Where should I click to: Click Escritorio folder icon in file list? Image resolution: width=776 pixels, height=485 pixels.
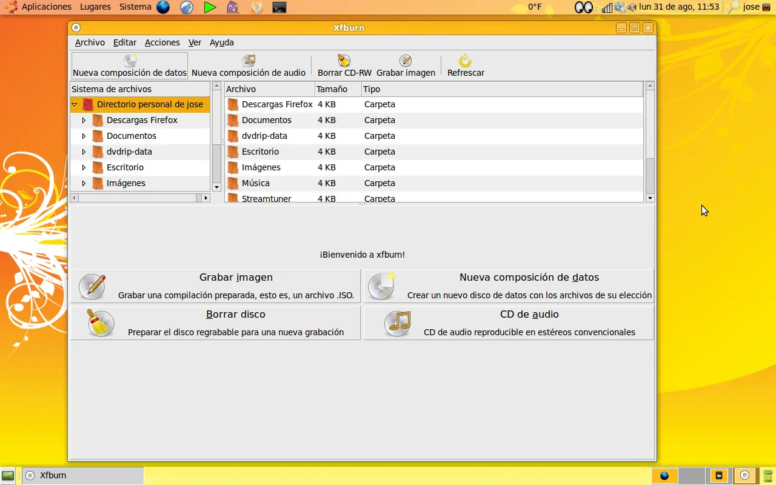pyautogui.click(x=233, y=152)
